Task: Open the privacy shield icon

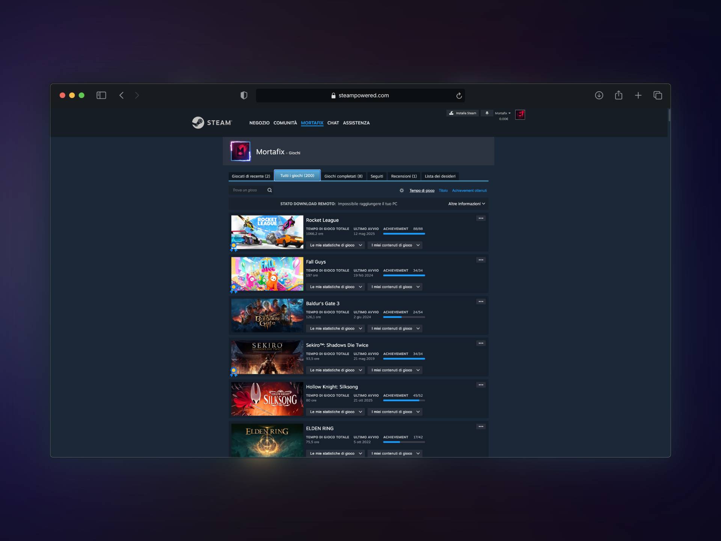Action: [244, 95]
